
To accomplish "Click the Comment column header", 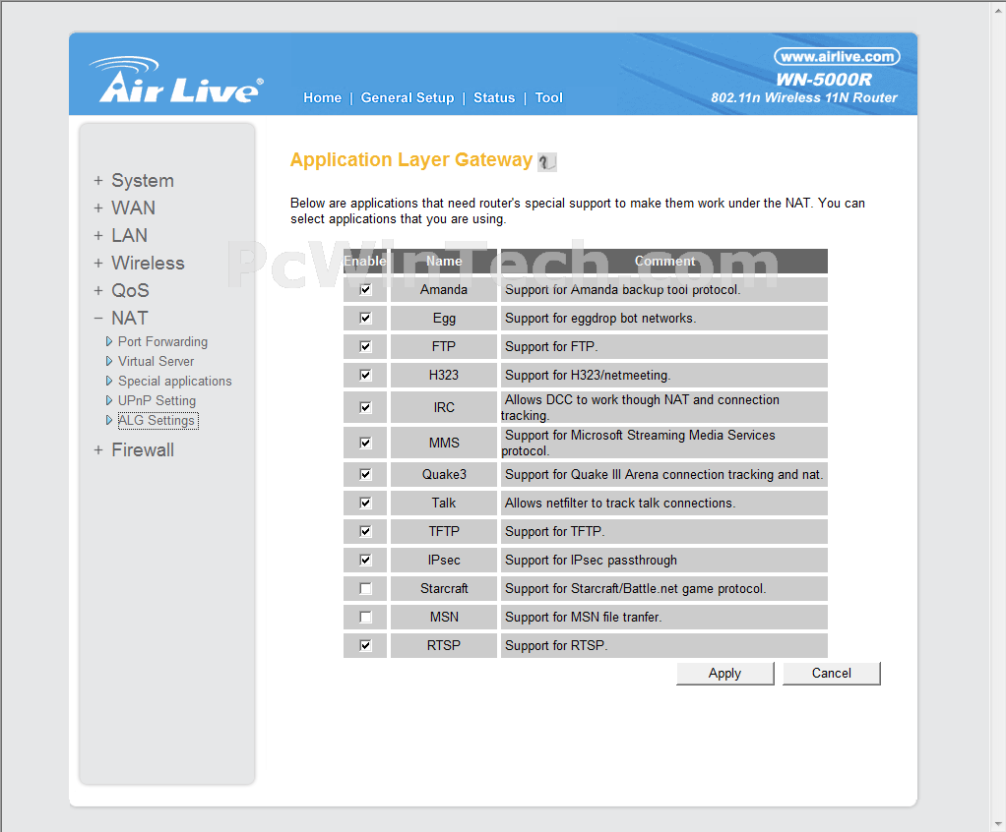I will [664, 261].
